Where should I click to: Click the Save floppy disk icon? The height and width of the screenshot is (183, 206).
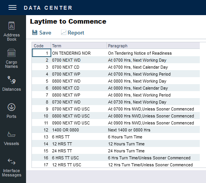pyautogui.click(x=35, y=33)
